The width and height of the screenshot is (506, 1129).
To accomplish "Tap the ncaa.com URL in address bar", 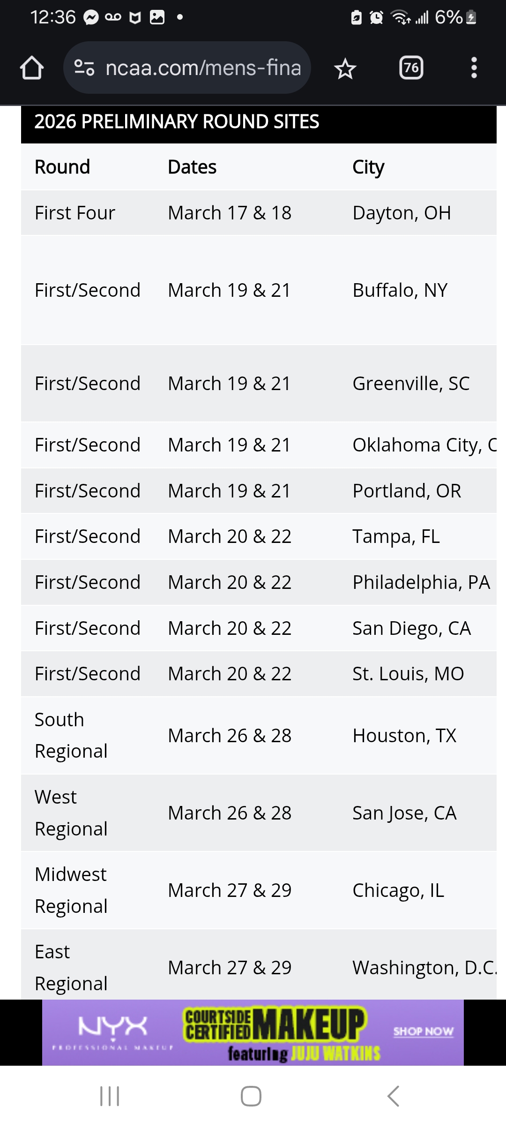I will point(203,68).
